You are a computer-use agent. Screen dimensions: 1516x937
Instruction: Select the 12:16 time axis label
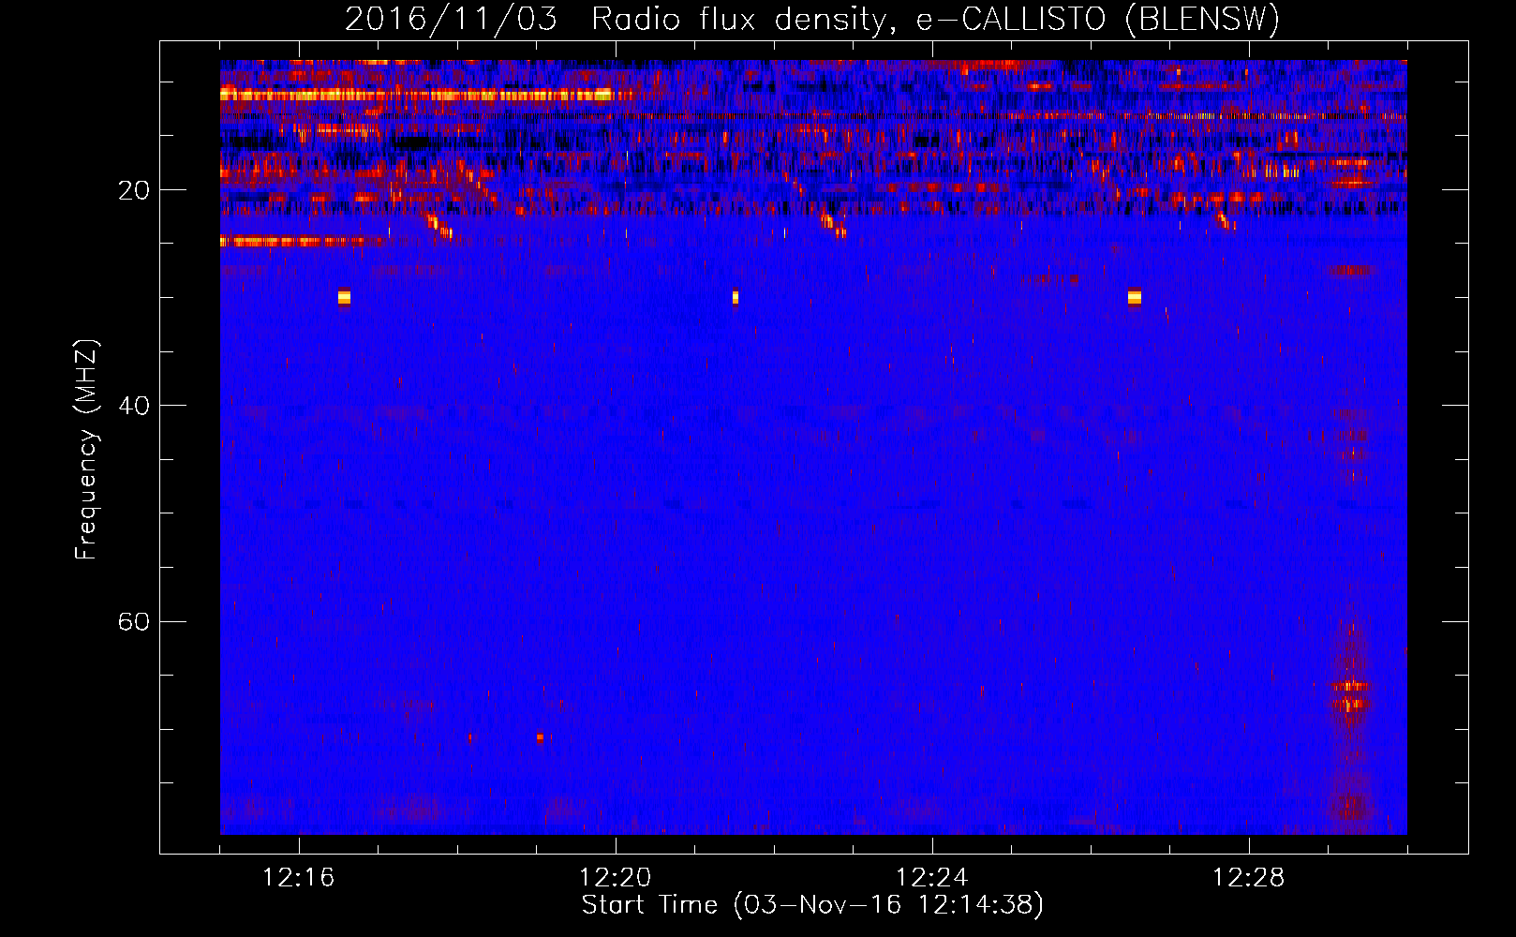pos(298,878)
